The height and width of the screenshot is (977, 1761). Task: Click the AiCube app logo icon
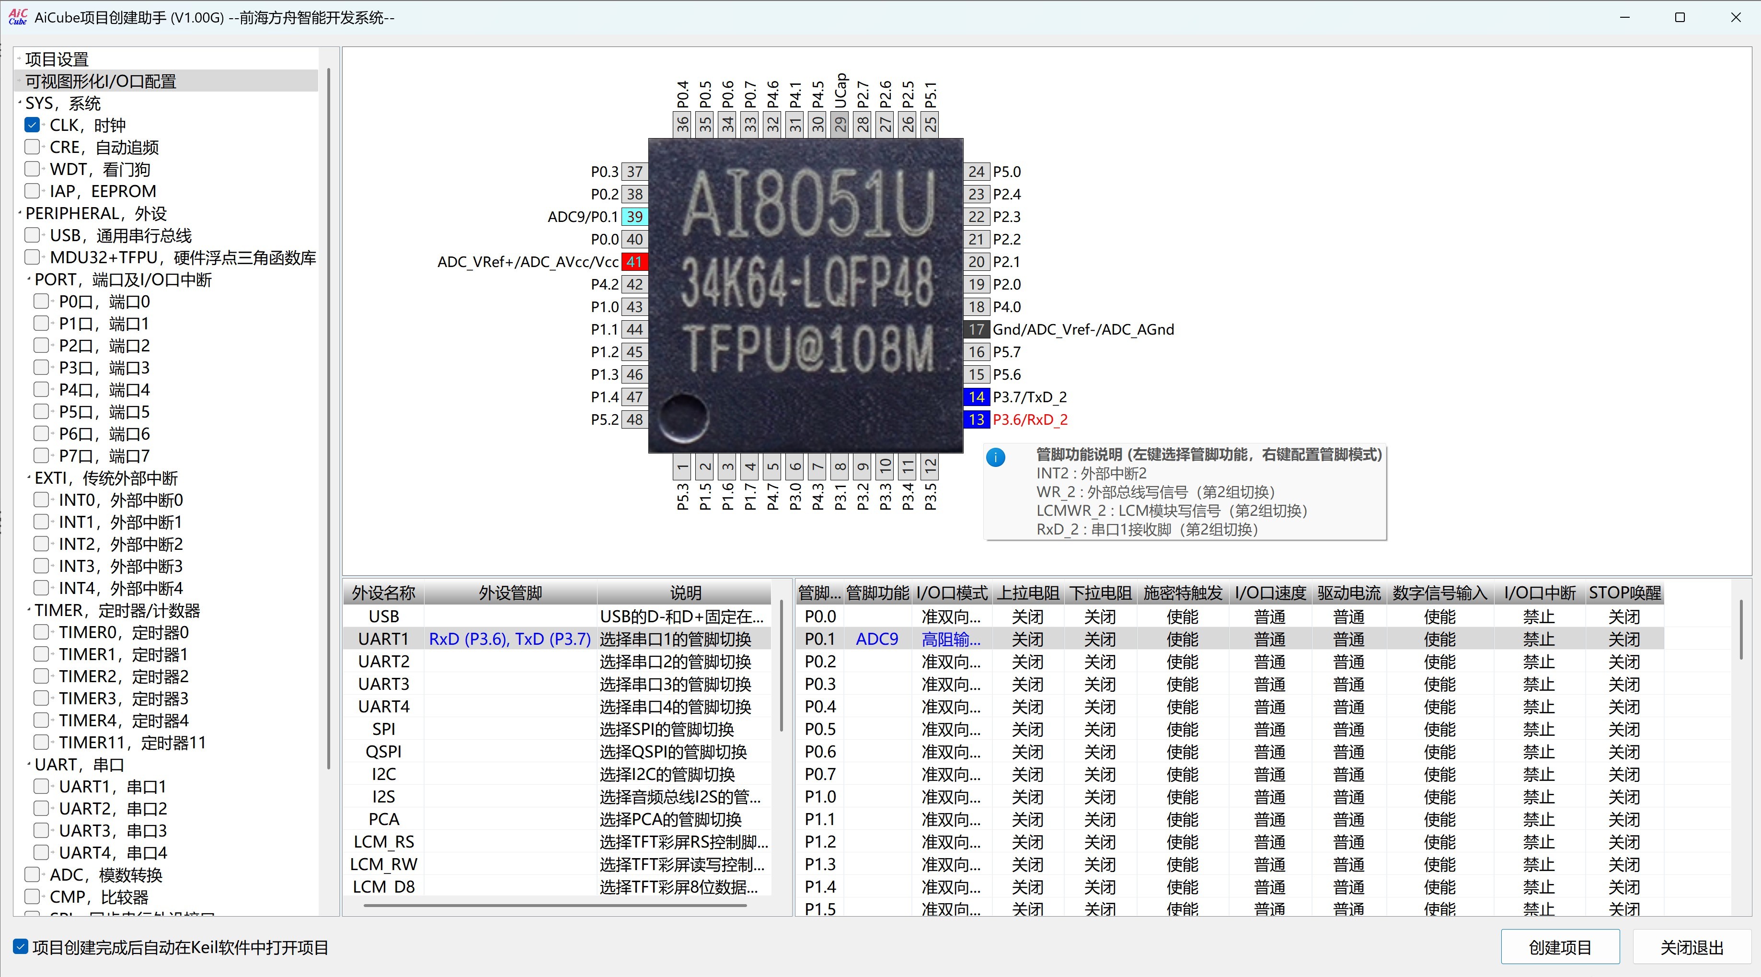pyautogui.click(x=18, y=16)
